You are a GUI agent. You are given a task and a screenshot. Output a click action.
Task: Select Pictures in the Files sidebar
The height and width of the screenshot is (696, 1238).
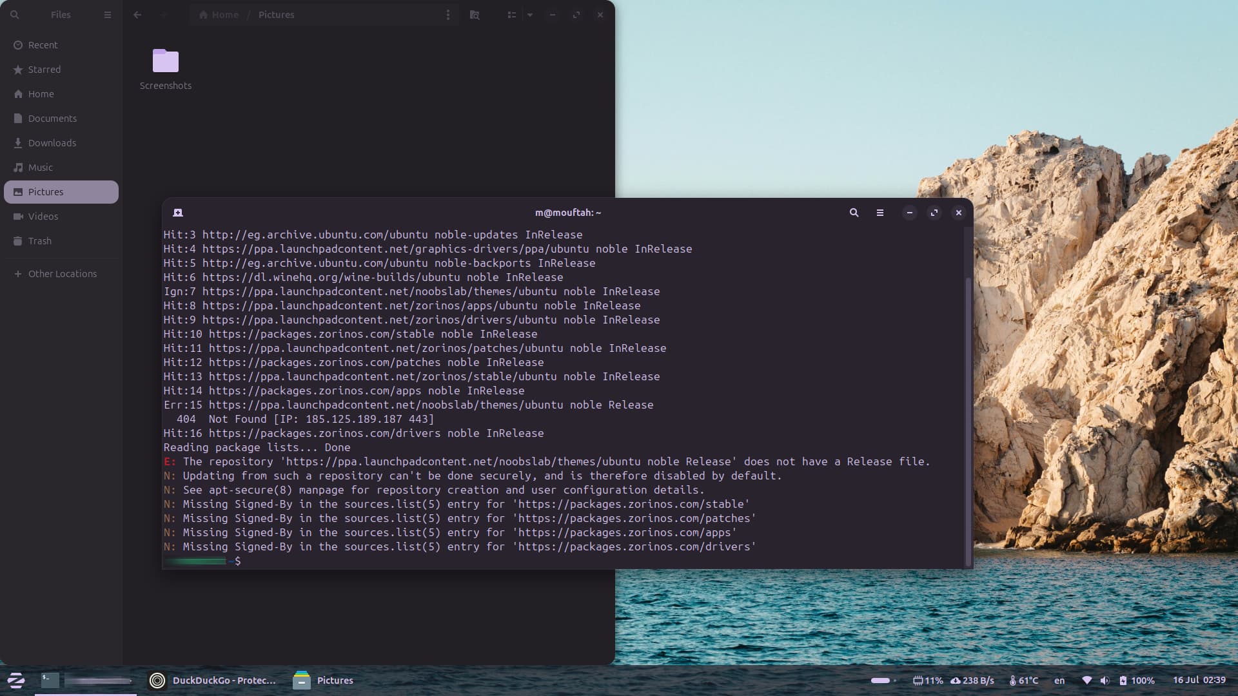61,192
